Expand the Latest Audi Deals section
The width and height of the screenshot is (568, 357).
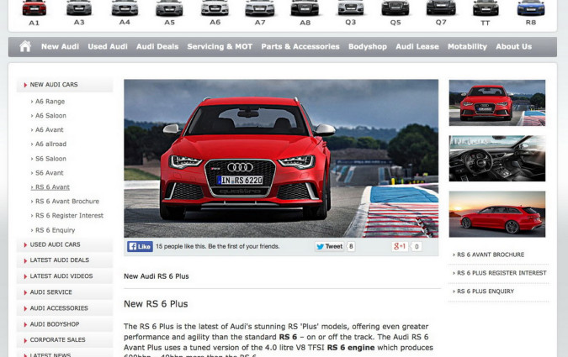pos(59,260)
